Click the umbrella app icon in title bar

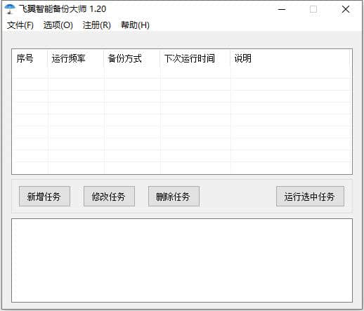pyautogui.click(x=10, y=9)
